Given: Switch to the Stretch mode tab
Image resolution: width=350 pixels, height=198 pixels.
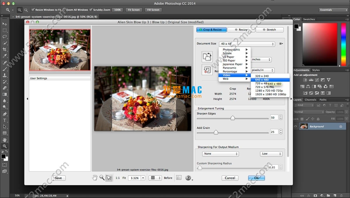Looking at the screenshot, I should tap(269, 30).
